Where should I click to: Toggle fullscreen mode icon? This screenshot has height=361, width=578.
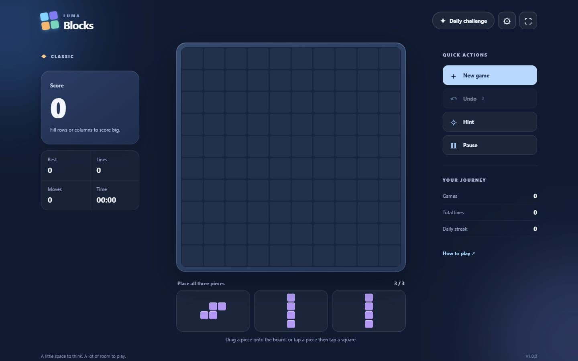[528, 21]
